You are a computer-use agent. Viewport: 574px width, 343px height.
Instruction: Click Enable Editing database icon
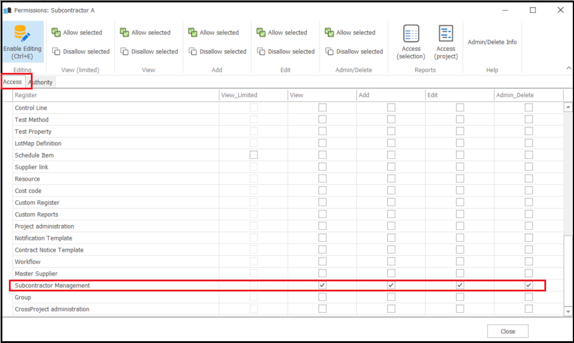[x=23, y=33]
